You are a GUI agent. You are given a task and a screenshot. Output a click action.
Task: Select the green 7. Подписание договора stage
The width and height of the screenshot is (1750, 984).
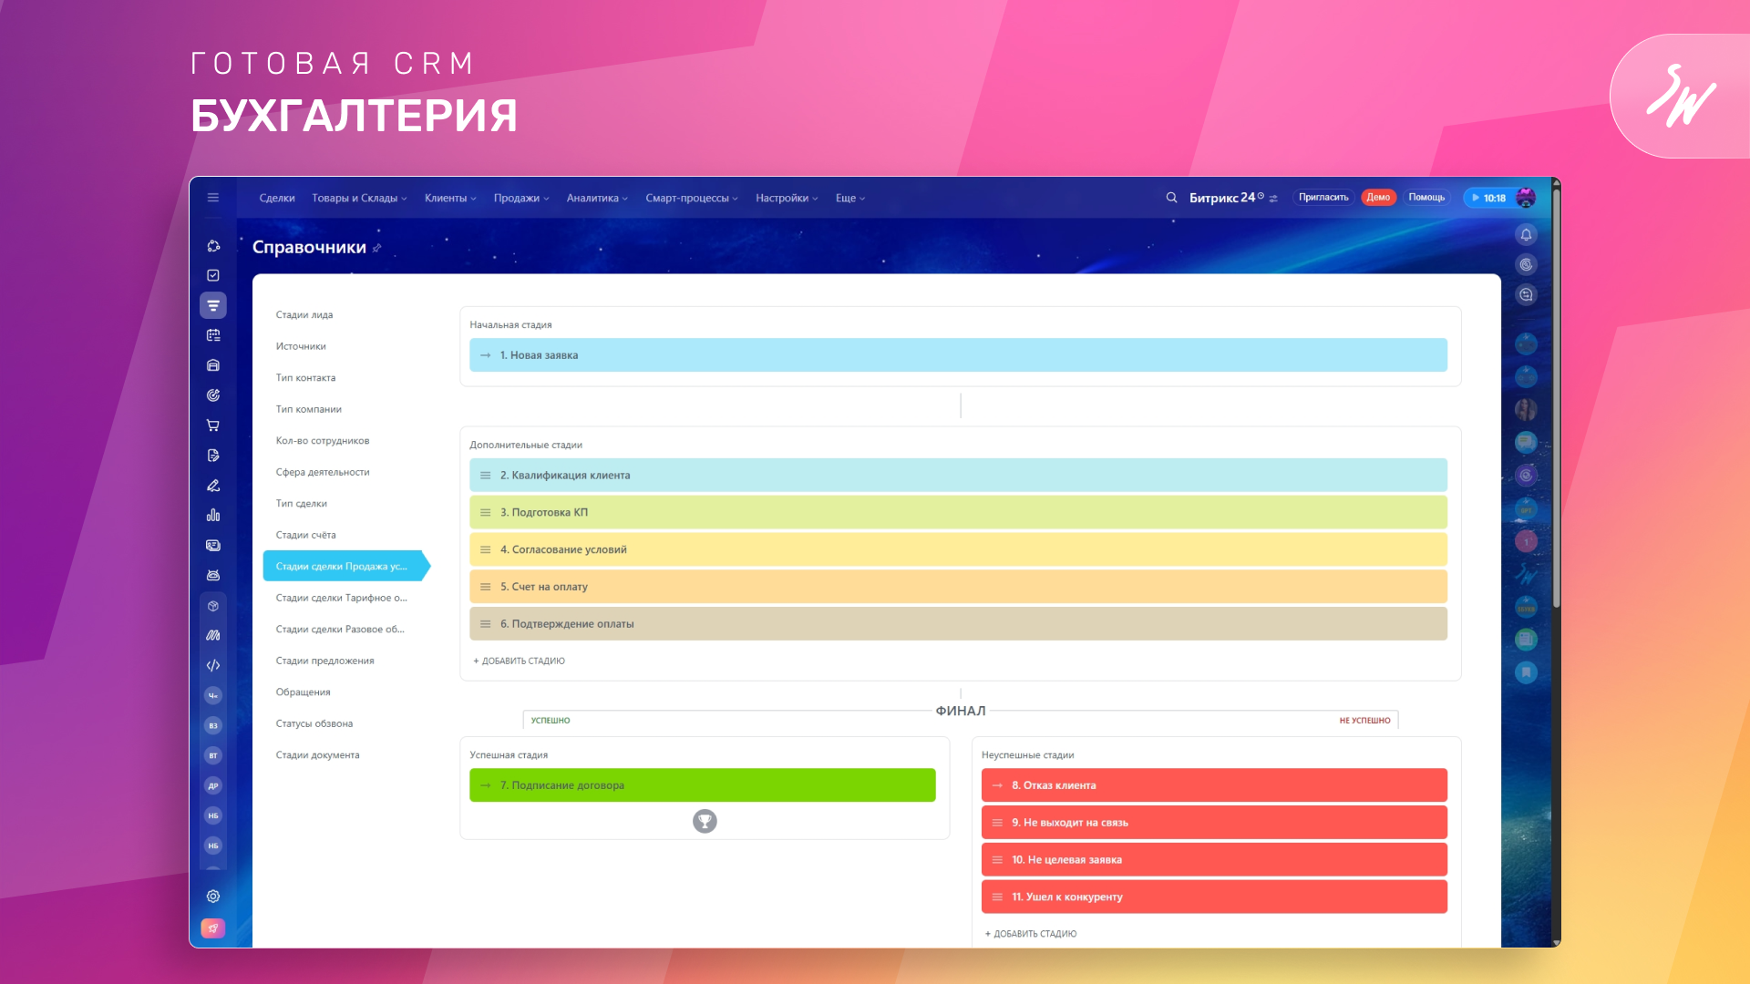tap(702, 785)
